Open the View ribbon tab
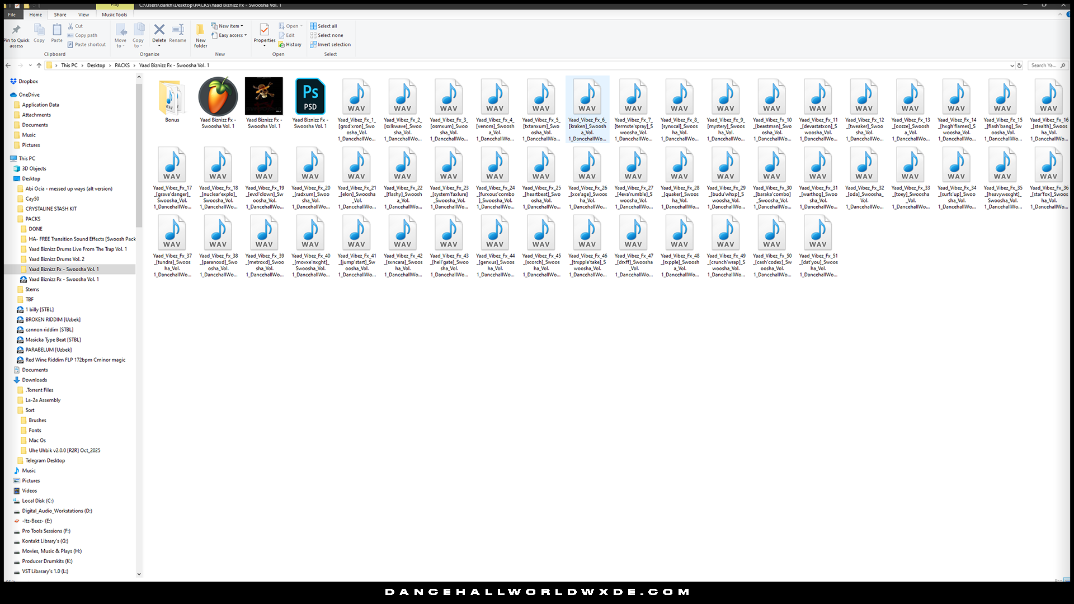Viewport: 1074px width, 604px height. point(83,15)
